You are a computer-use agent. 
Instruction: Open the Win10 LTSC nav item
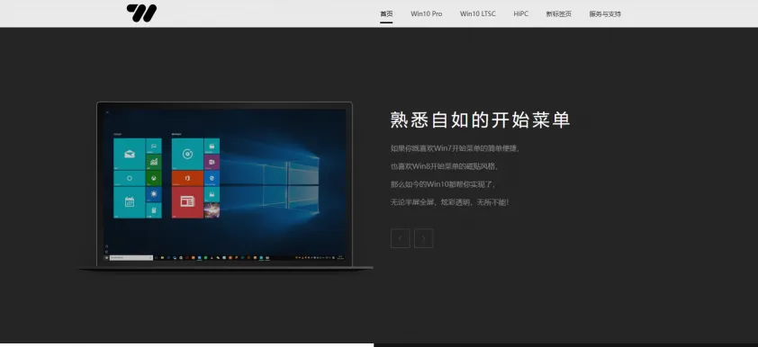point(478,14)
